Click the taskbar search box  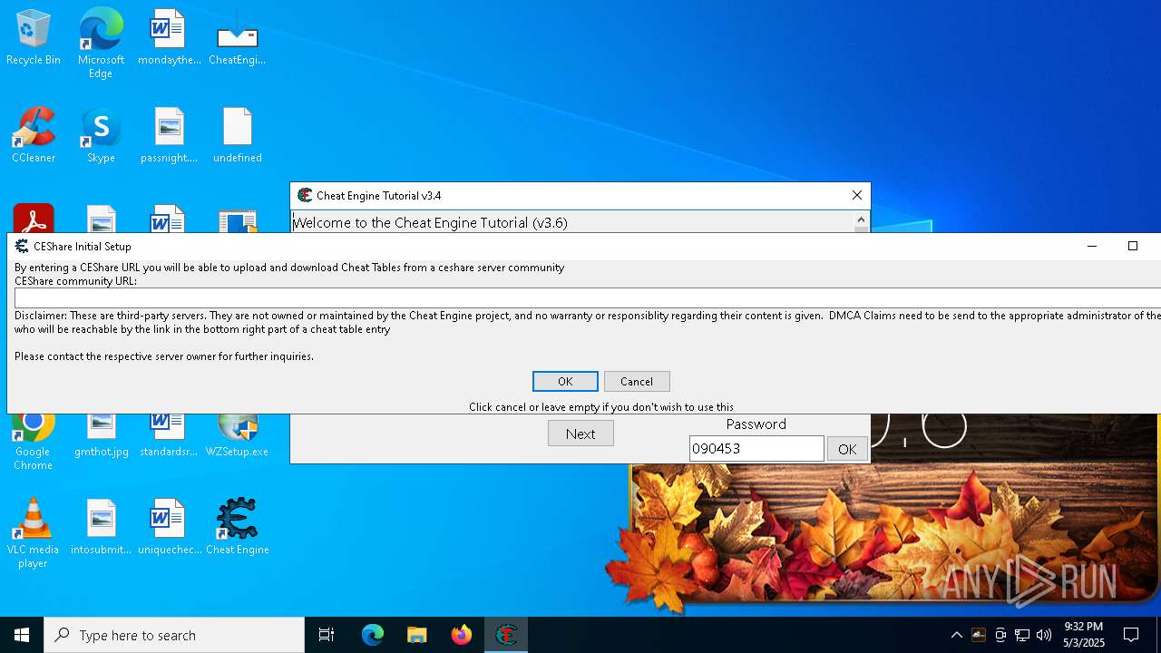click(x=174, y=635)
